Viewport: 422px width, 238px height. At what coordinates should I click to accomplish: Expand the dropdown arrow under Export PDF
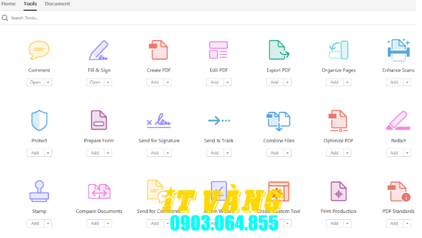click(x=287, y=82)
